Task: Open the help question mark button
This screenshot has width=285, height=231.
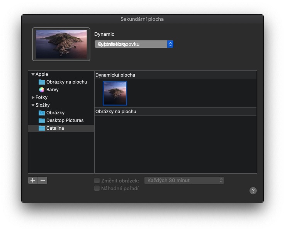Action: pos(253,191)
